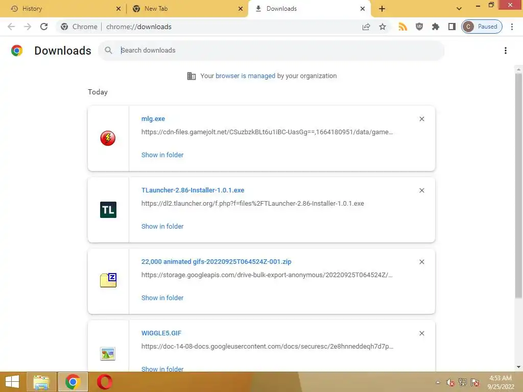Open the 22,000 animated gifs zip link
The width and height of the screenshot is (523, 392).
pos(216,262)
